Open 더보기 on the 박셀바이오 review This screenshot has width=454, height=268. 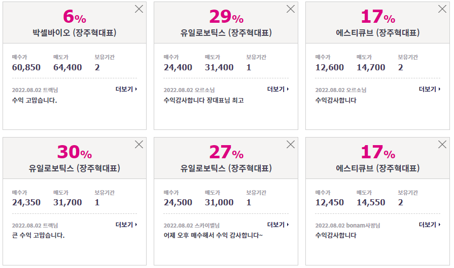tap(126, 89)
